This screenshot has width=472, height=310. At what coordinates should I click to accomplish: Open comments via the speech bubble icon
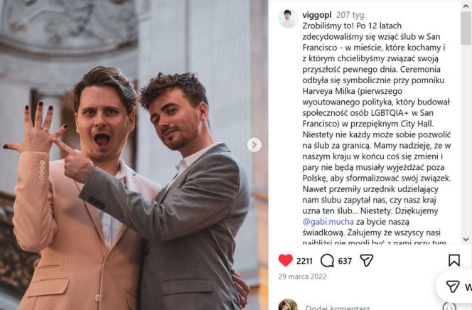(327, 261)
